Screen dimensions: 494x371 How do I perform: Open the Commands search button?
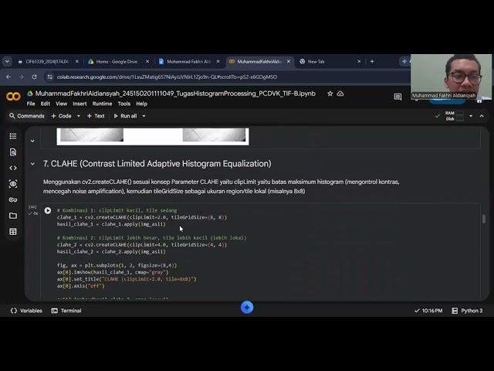(27, 116)
